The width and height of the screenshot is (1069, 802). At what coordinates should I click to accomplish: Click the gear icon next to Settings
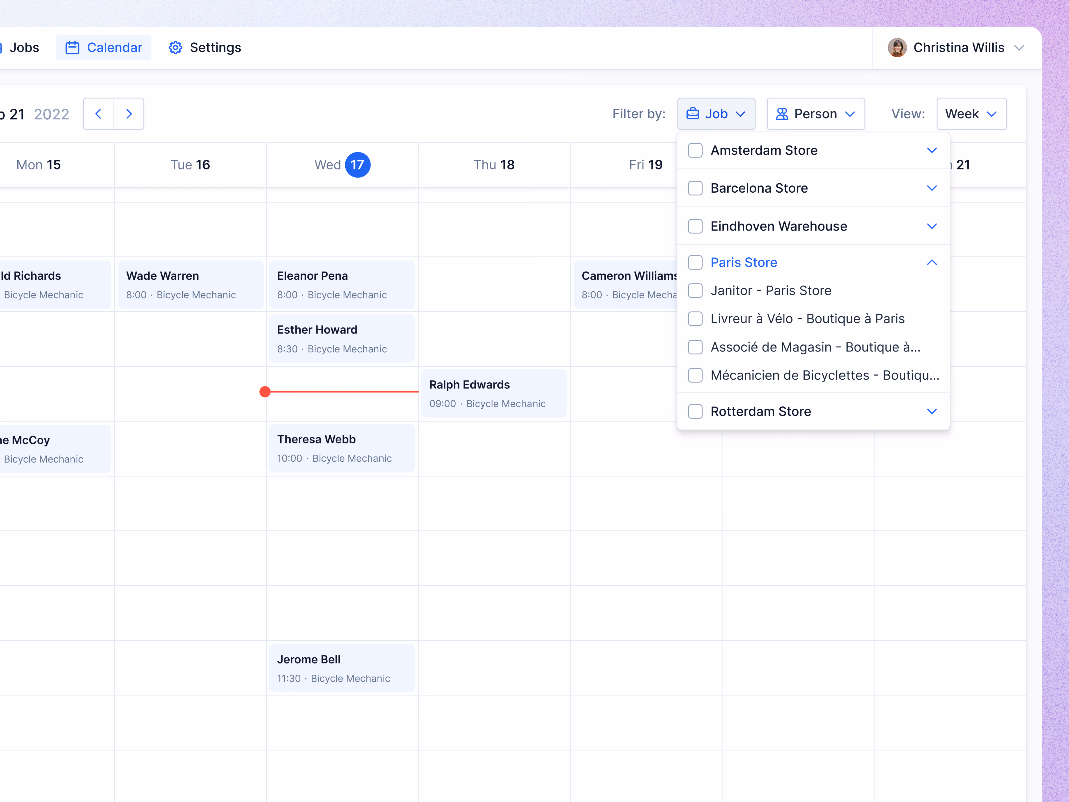click(x=175, y=48)
